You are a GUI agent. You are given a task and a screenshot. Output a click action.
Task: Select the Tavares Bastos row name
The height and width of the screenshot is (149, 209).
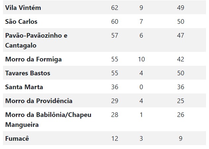(27, 73)
